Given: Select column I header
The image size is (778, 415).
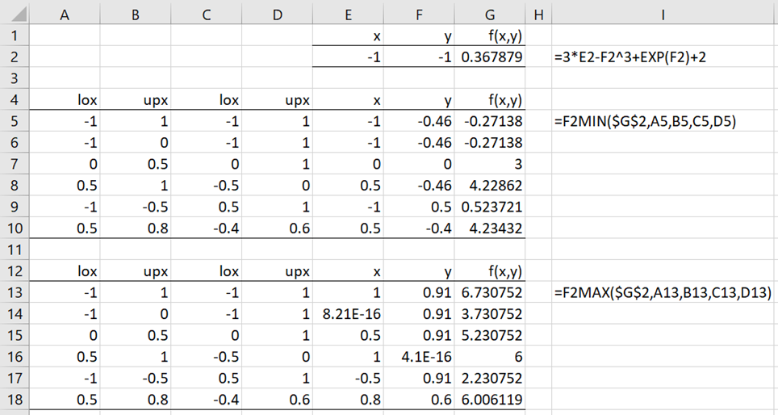Looking at the screenshot, I should pyautogui.click(x=663, y=15).
